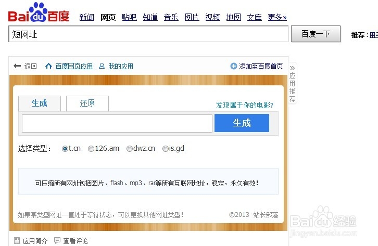Open the 文库 navigation link
The height and width of the screenshot is (246, 378).
(254, 17)
